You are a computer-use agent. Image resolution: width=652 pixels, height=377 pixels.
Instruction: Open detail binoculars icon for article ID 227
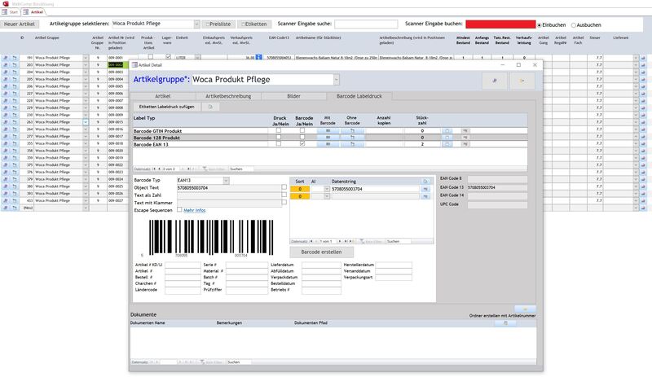click(x=6, y=94)
